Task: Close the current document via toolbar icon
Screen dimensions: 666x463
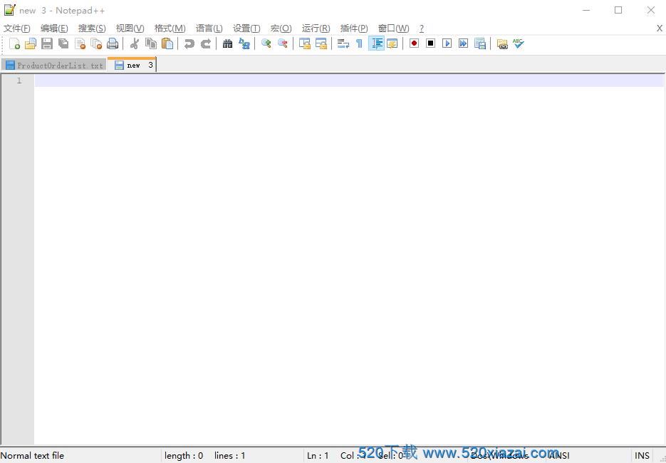Action: coord(80,43)
